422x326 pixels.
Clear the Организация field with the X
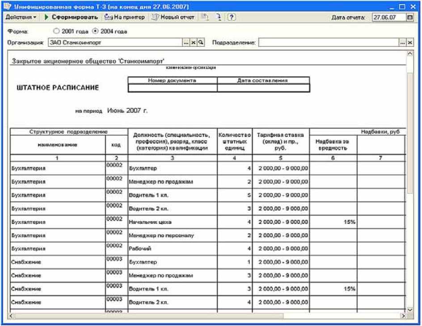point(194,42)
